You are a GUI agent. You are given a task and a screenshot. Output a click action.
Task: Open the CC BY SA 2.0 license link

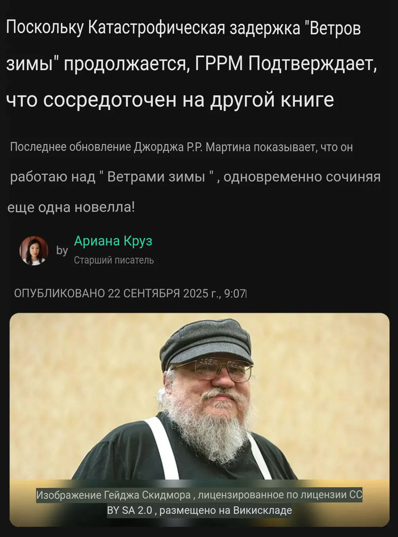(x=235, y=502)
